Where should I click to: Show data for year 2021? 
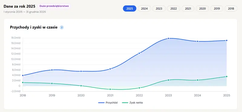[x=188, y=8]
